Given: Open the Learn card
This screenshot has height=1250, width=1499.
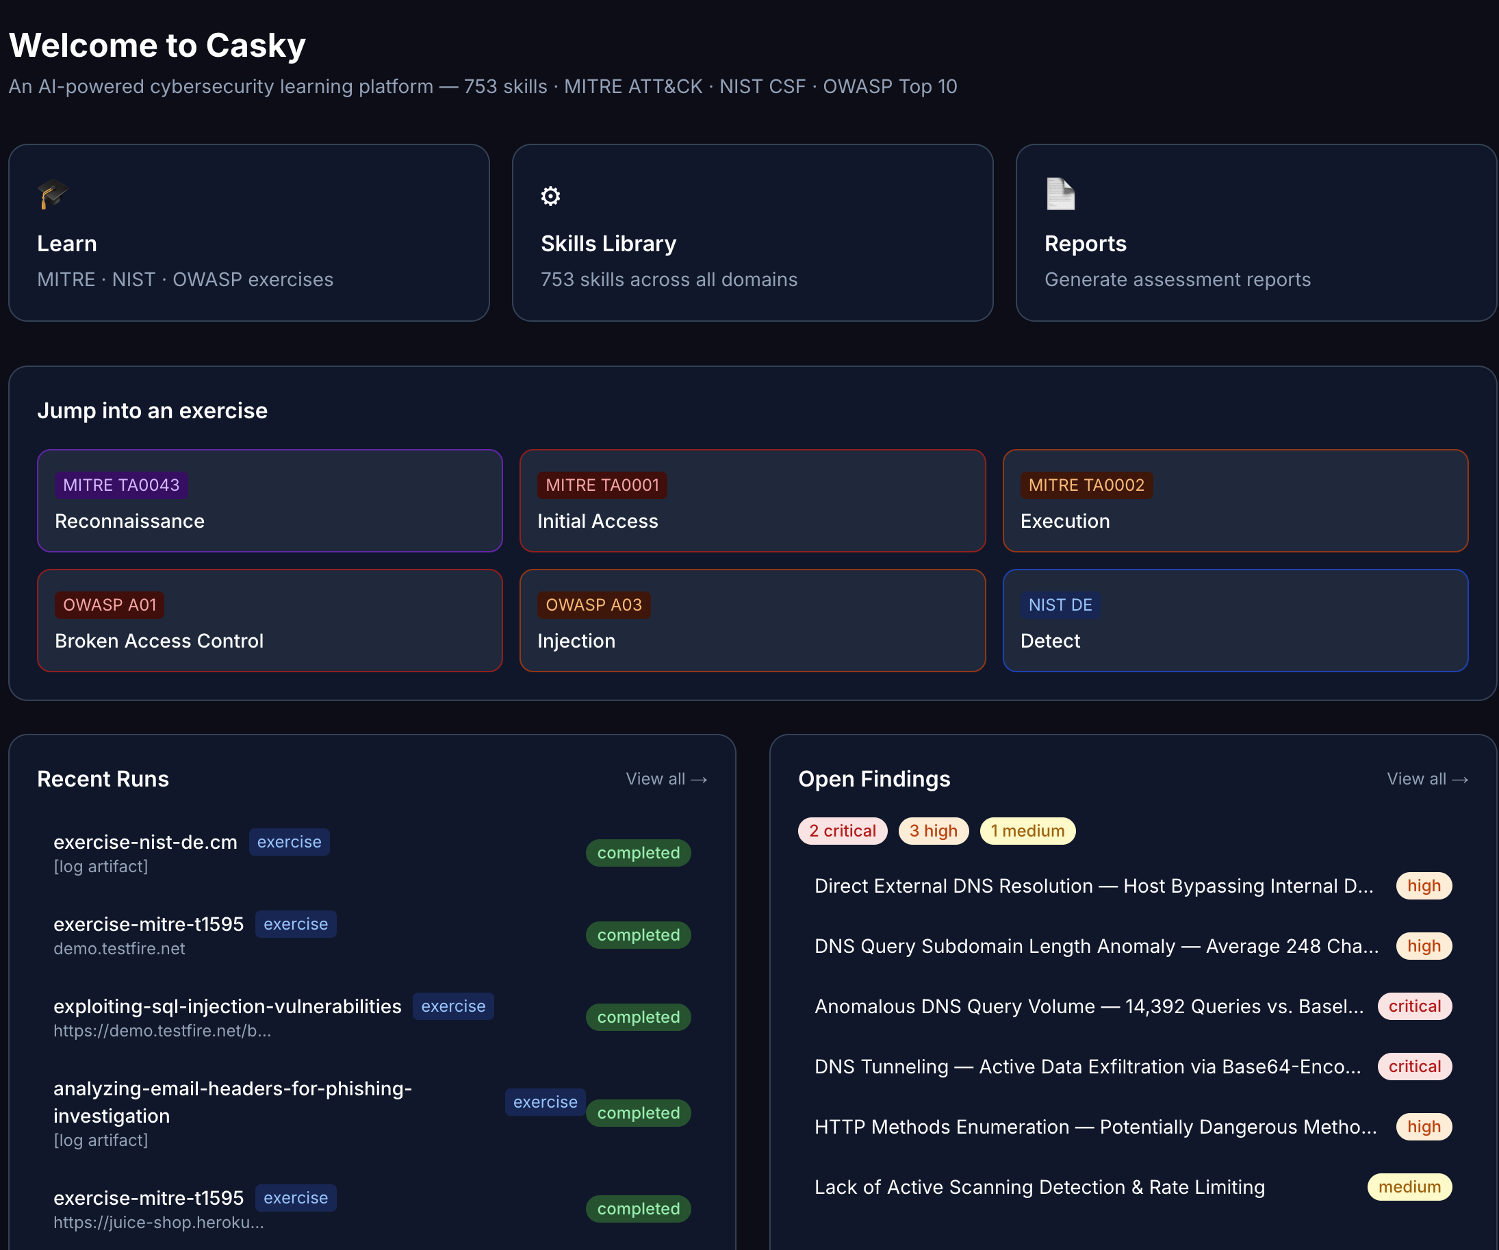Looking at the screenshot, I should click(249, 233).
